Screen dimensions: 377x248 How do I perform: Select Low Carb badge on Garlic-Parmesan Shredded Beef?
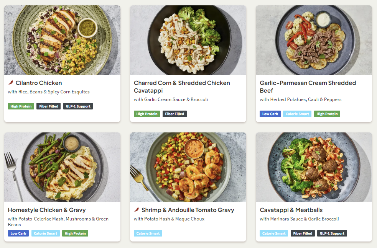click(x=270, y=114)
